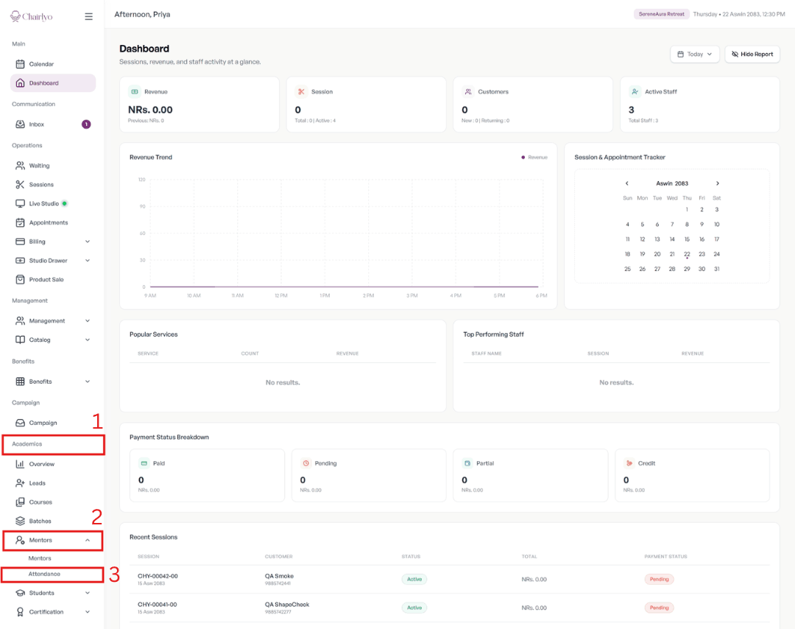This screenshot has width=795, height=629.
Task: Open session CHY-00041-00
Action: click(158, 605)
